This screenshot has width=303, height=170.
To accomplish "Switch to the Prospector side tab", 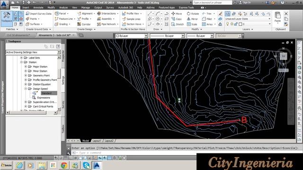I will [63, 56].
